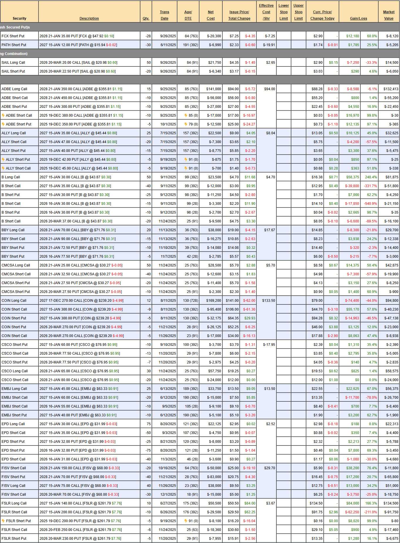Click the Age/DTE column header
The image size is (400, 543).
pos(188,15)
